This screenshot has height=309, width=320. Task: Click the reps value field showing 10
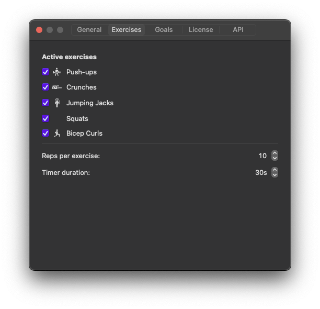tap(262, 156)
